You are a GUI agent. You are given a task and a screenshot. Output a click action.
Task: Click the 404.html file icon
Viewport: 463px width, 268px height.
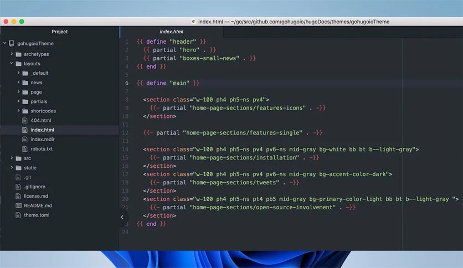tap(25, 120)
